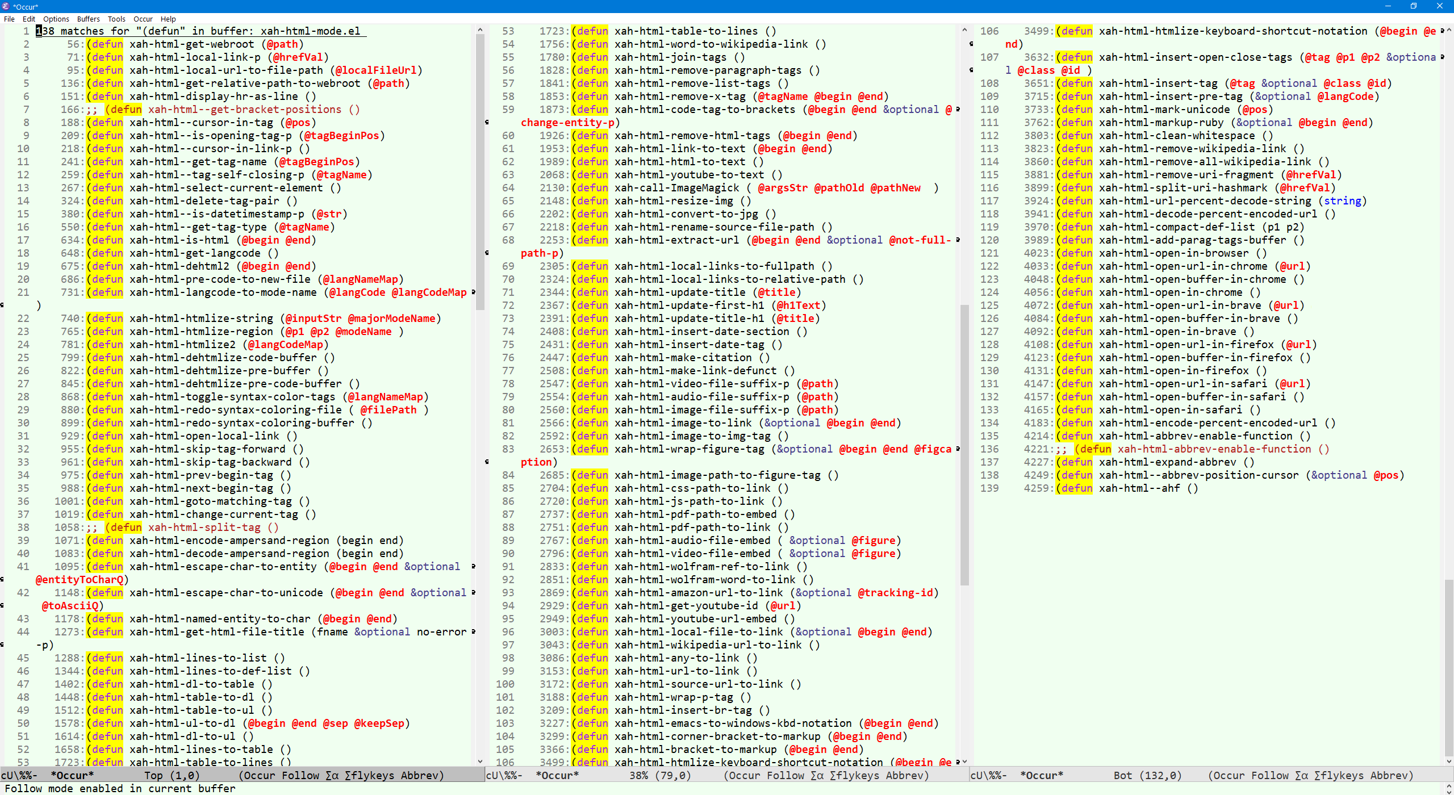
Task: Go to match xah-html-display-hr-as-line
Action: coord(214,97)
